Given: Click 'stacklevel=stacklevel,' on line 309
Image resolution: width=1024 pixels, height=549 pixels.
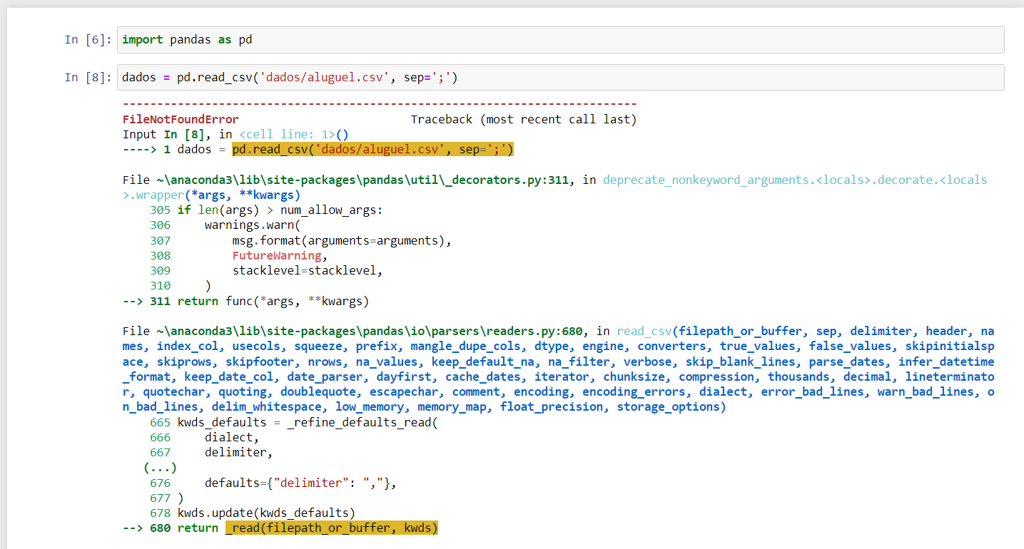Looking at the screenshot, I should click(308, 270).
